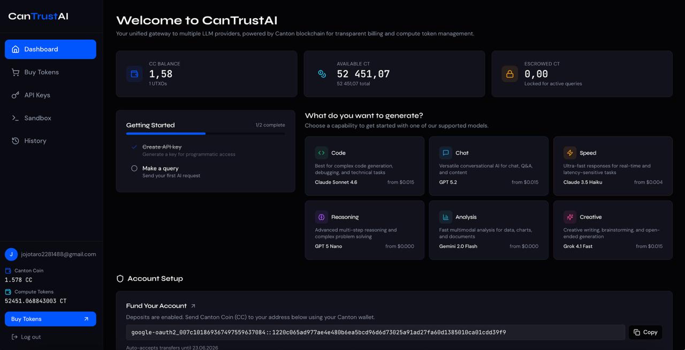Click the Getting Started progress bar
Screen dimensions: 685x350
(205, 134)
